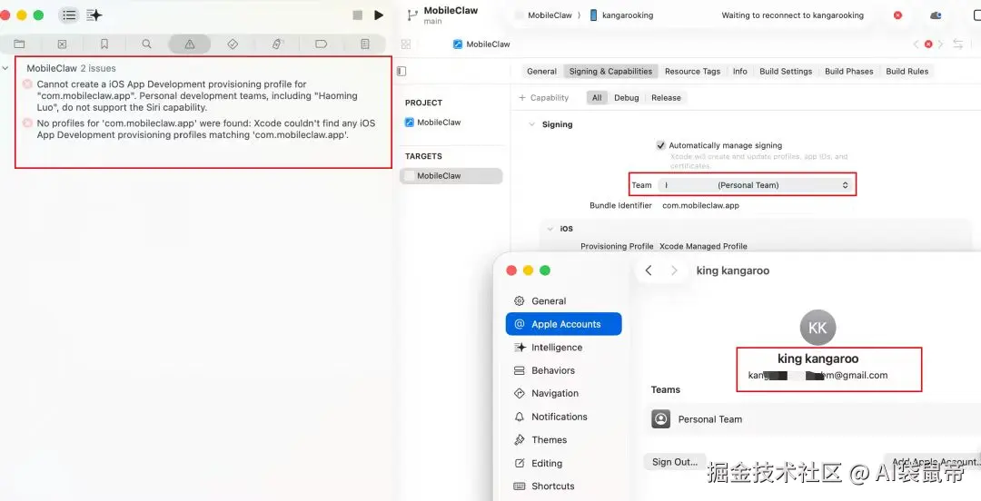
Task: Select the MobileClaw editor tab
Action: click(x=481, y=44)
